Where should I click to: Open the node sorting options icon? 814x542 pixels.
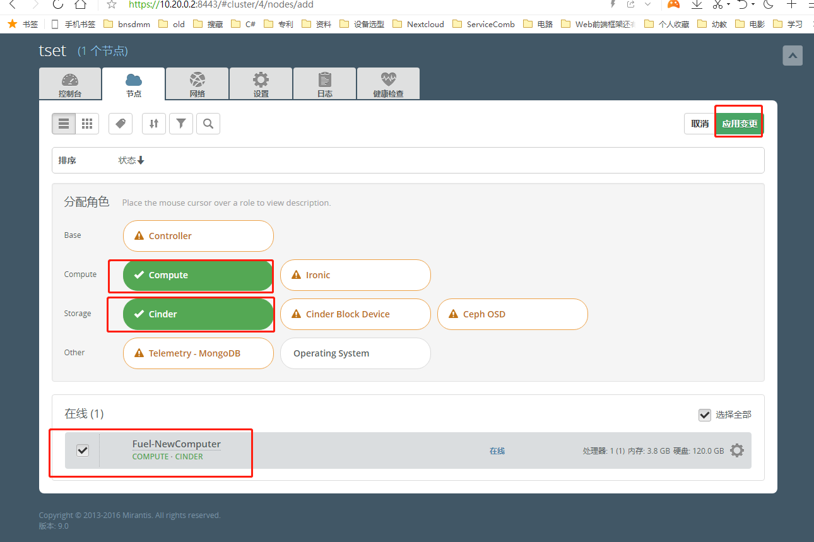click(x=153, y=123)
